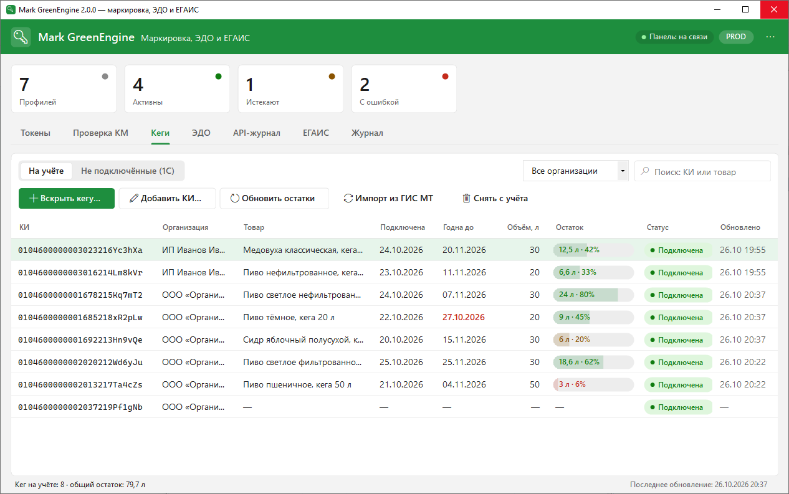The width and height of the screenshot is (789, 494).
Task: Switch to Не подключённые (1С) segment
Action: 128,171
